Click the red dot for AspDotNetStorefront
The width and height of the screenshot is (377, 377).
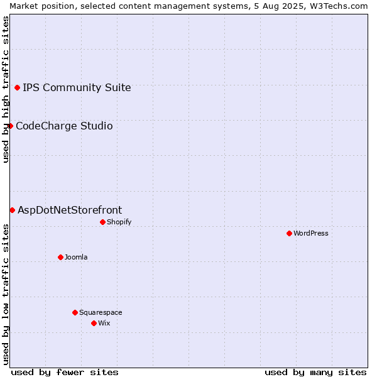(13, 210)
